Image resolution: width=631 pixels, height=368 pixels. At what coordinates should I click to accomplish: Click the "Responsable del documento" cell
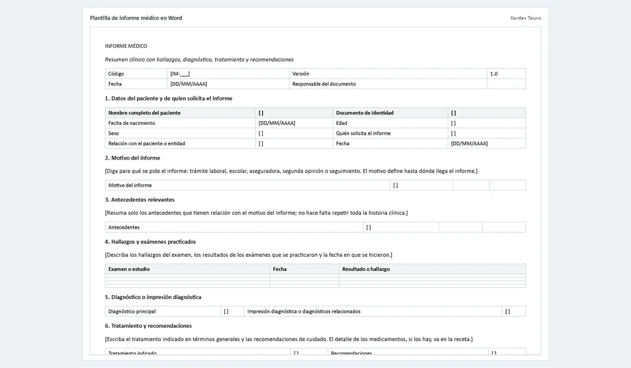[x=388, y=83]
